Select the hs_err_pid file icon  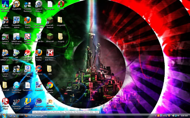(x=50, y=5)
